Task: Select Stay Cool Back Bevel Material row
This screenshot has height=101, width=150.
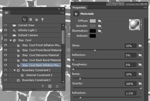Action: pos(35,60)
